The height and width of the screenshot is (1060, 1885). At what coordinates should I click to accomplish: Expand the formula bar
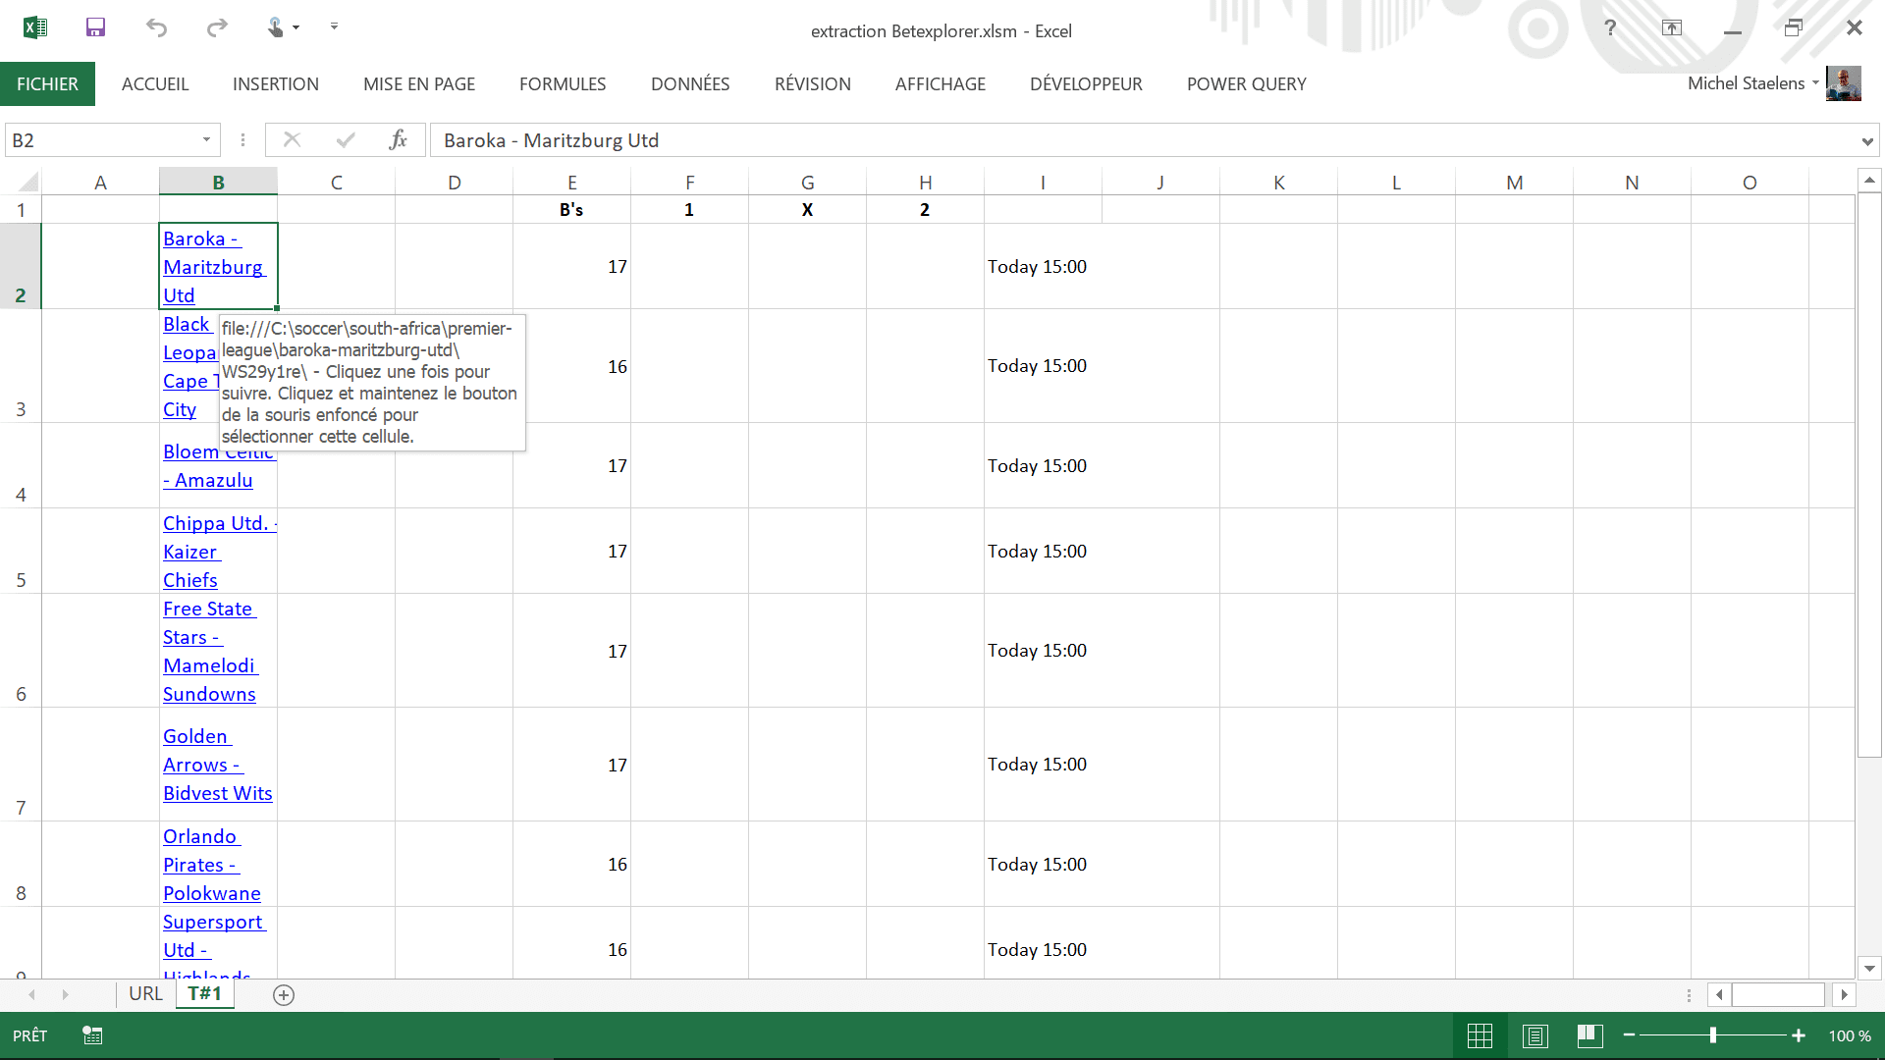pos(1866,141)
